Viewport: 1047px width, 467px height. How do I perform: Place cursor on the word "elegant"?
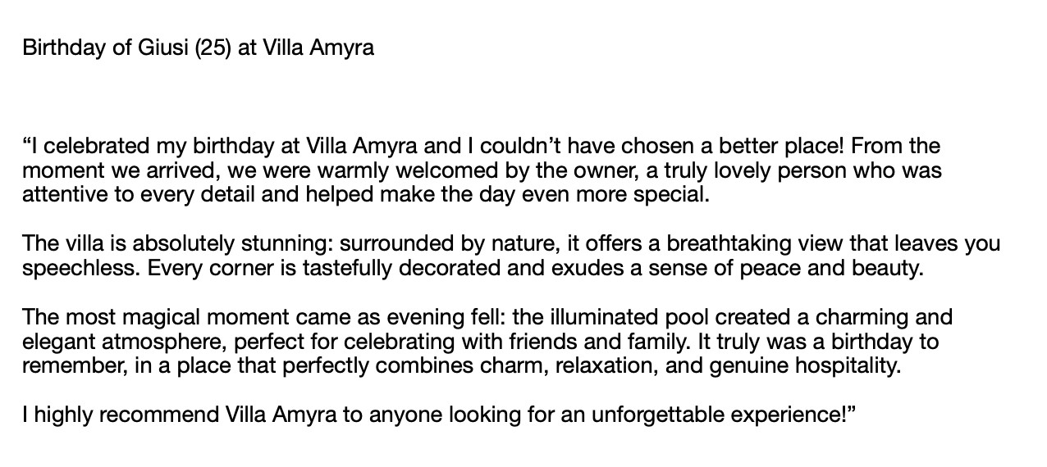tap(56, 341)
